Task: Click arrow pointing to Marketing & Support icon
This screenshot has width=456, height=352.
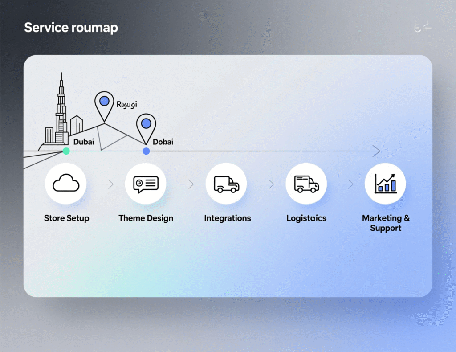Action: tap(345, 184)
